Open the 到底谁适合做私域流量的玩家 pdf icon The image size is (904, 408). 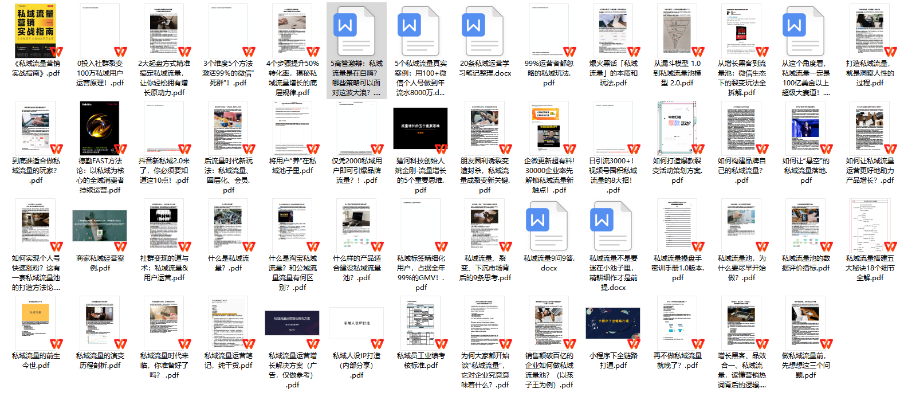[x=36, y=127]
